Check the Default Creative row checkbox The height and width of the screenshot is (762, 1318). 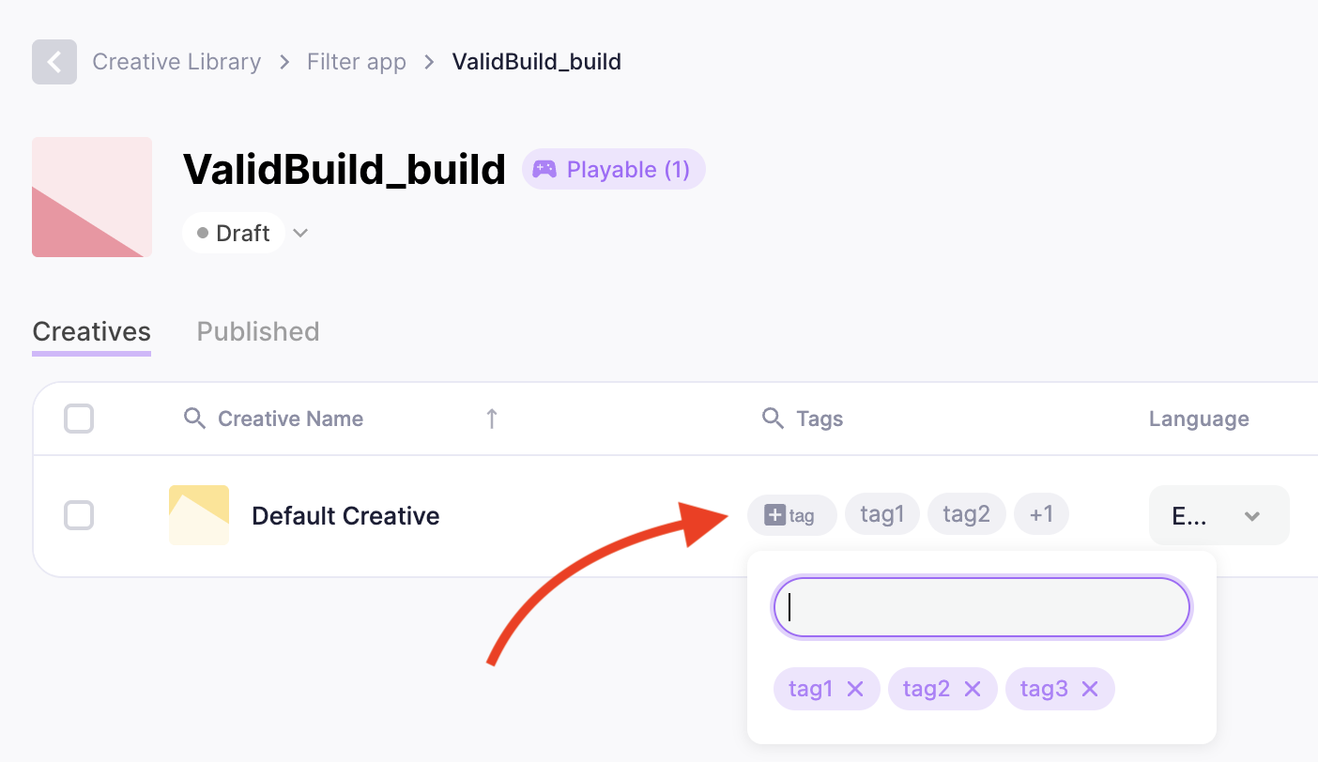[x=79, y=515]
